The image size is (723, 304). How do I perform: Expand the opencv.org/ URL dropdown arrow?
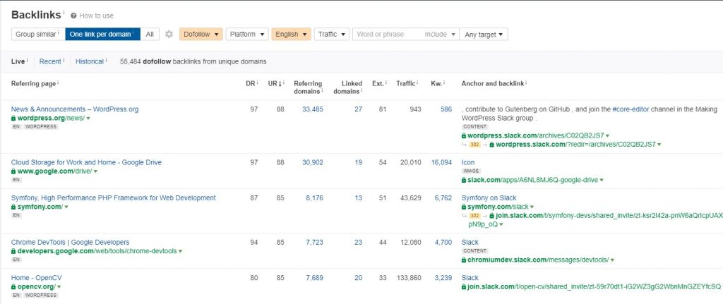pyautogui.click(x=59, y=287)
